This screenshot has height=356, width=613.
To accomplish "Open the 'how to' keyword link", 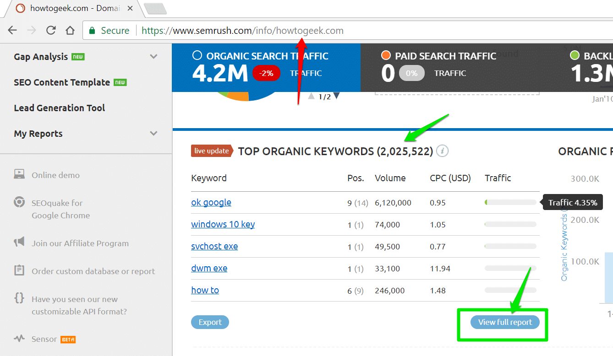I will (x=205, y=290).
